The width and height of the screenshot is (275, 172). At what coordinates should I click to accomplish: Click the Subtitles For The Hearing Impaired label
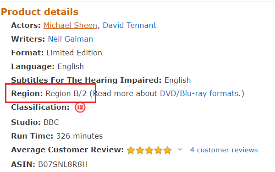(86, 80)
